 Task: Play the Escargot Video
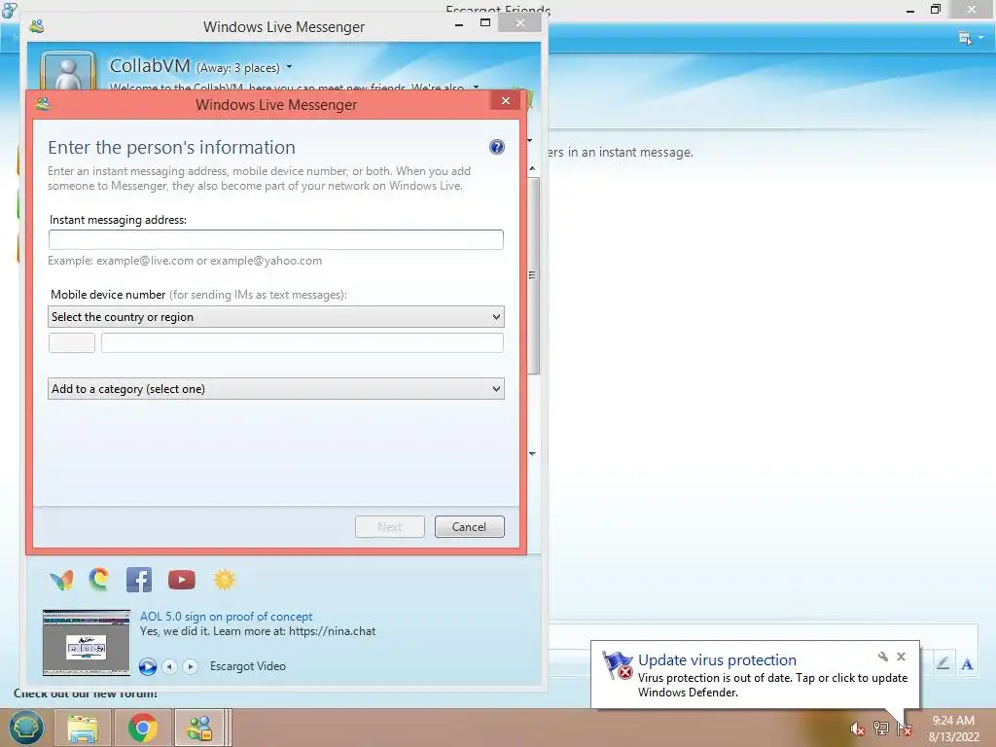point(148,666)
